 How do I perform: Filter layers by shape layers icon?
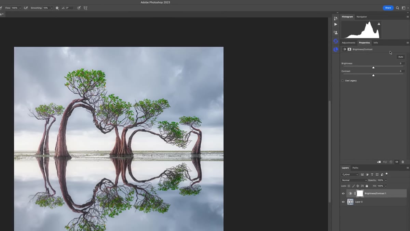pyautogui.click(x=377, y=174)
